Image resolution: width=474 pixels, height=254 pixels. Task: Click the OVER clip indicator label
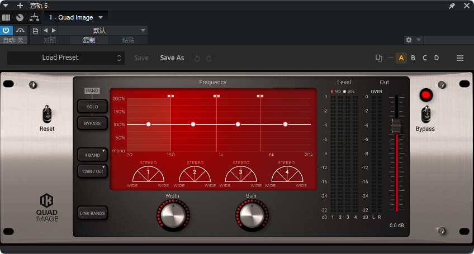376,92
